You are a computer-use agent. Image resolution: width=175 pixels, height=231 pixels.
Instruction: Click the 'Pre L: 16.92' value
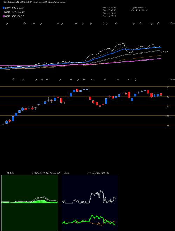coord(110,13)
